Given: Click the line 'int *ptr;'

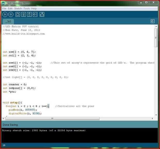Looking at the screenshot, I should (10, 92).
